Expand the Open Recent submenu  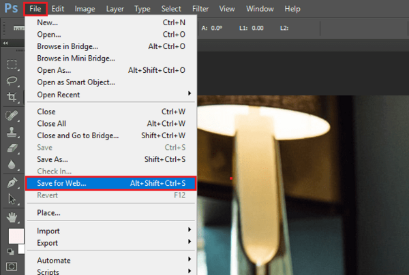click(x=111, y=95)
